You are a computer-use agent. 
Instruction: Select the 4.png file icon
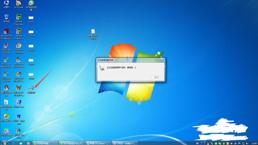[31, 62]
